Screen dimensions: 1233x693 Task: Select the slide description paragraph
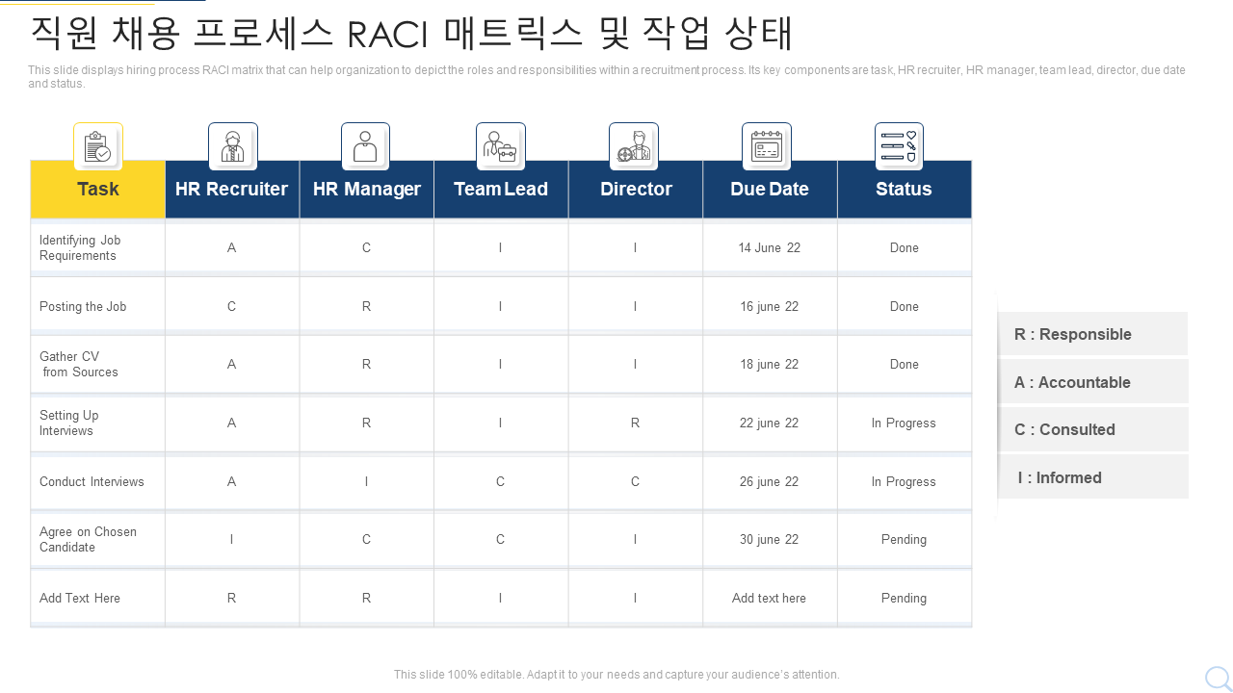pyautogui.click(x=607, y=77)
